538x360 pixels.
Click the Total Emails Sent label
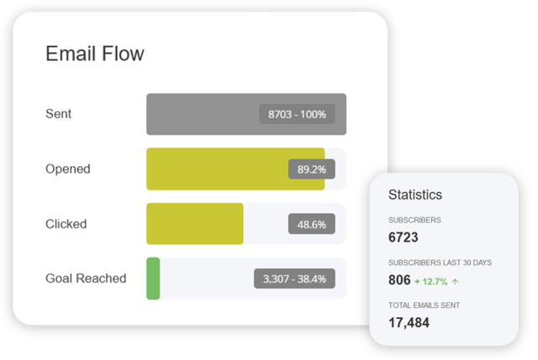pyautogui.click(x=424, y=305)
